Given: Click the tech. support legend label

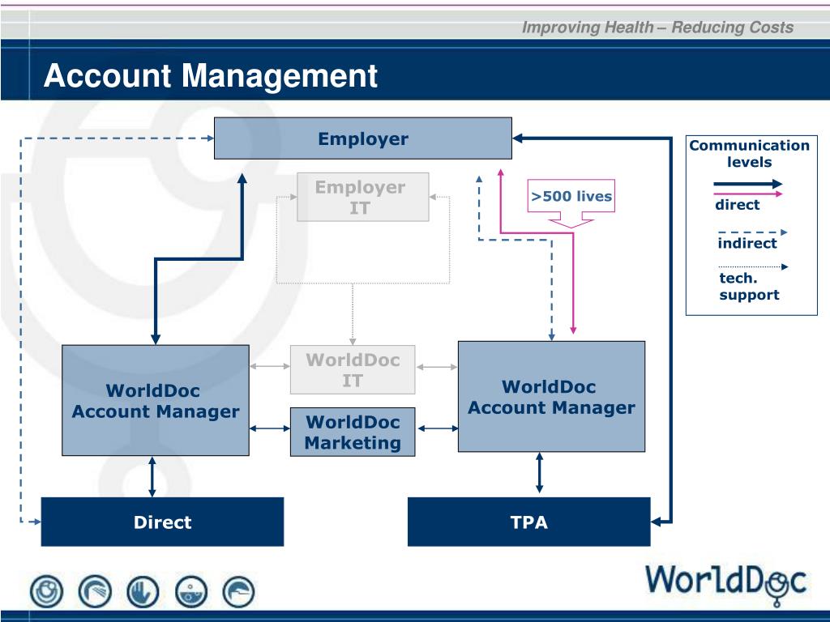Looking at the screenshot, I should 748,286.
